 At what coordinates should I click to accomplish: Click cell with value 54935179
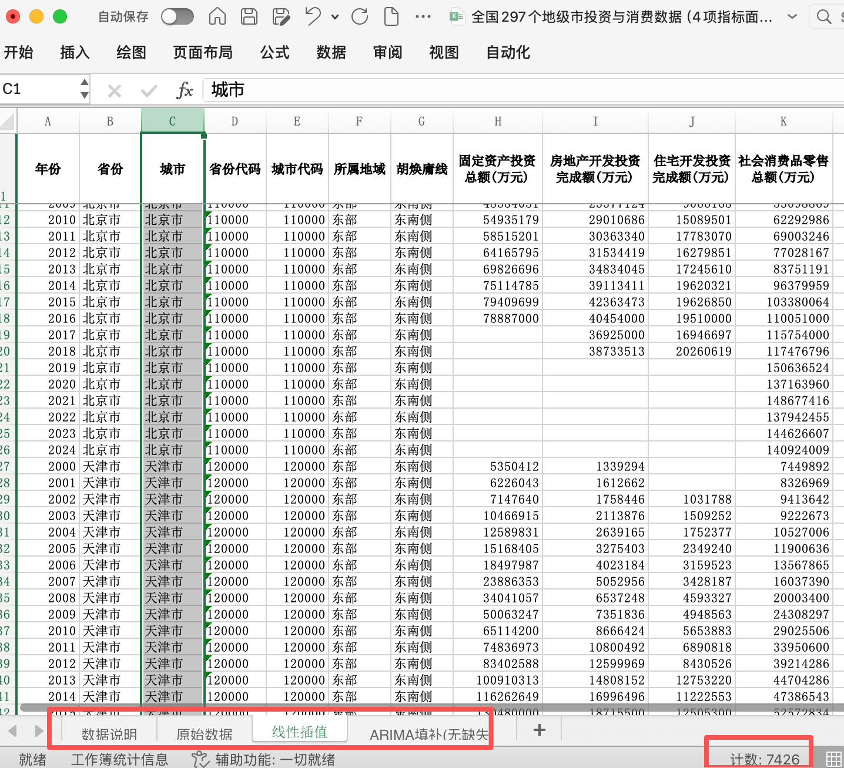498,220
